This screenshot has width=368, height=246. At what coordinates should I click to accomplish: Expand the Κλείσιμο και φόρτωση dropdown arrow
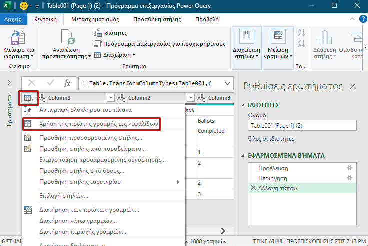point(32,56)
